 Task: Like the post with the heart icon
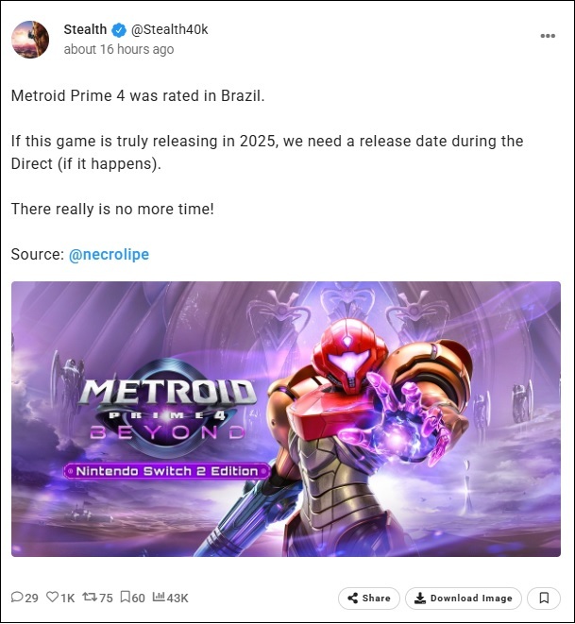52,597
